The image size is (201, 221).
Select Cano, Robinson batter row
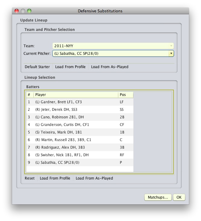click(80, 117)
